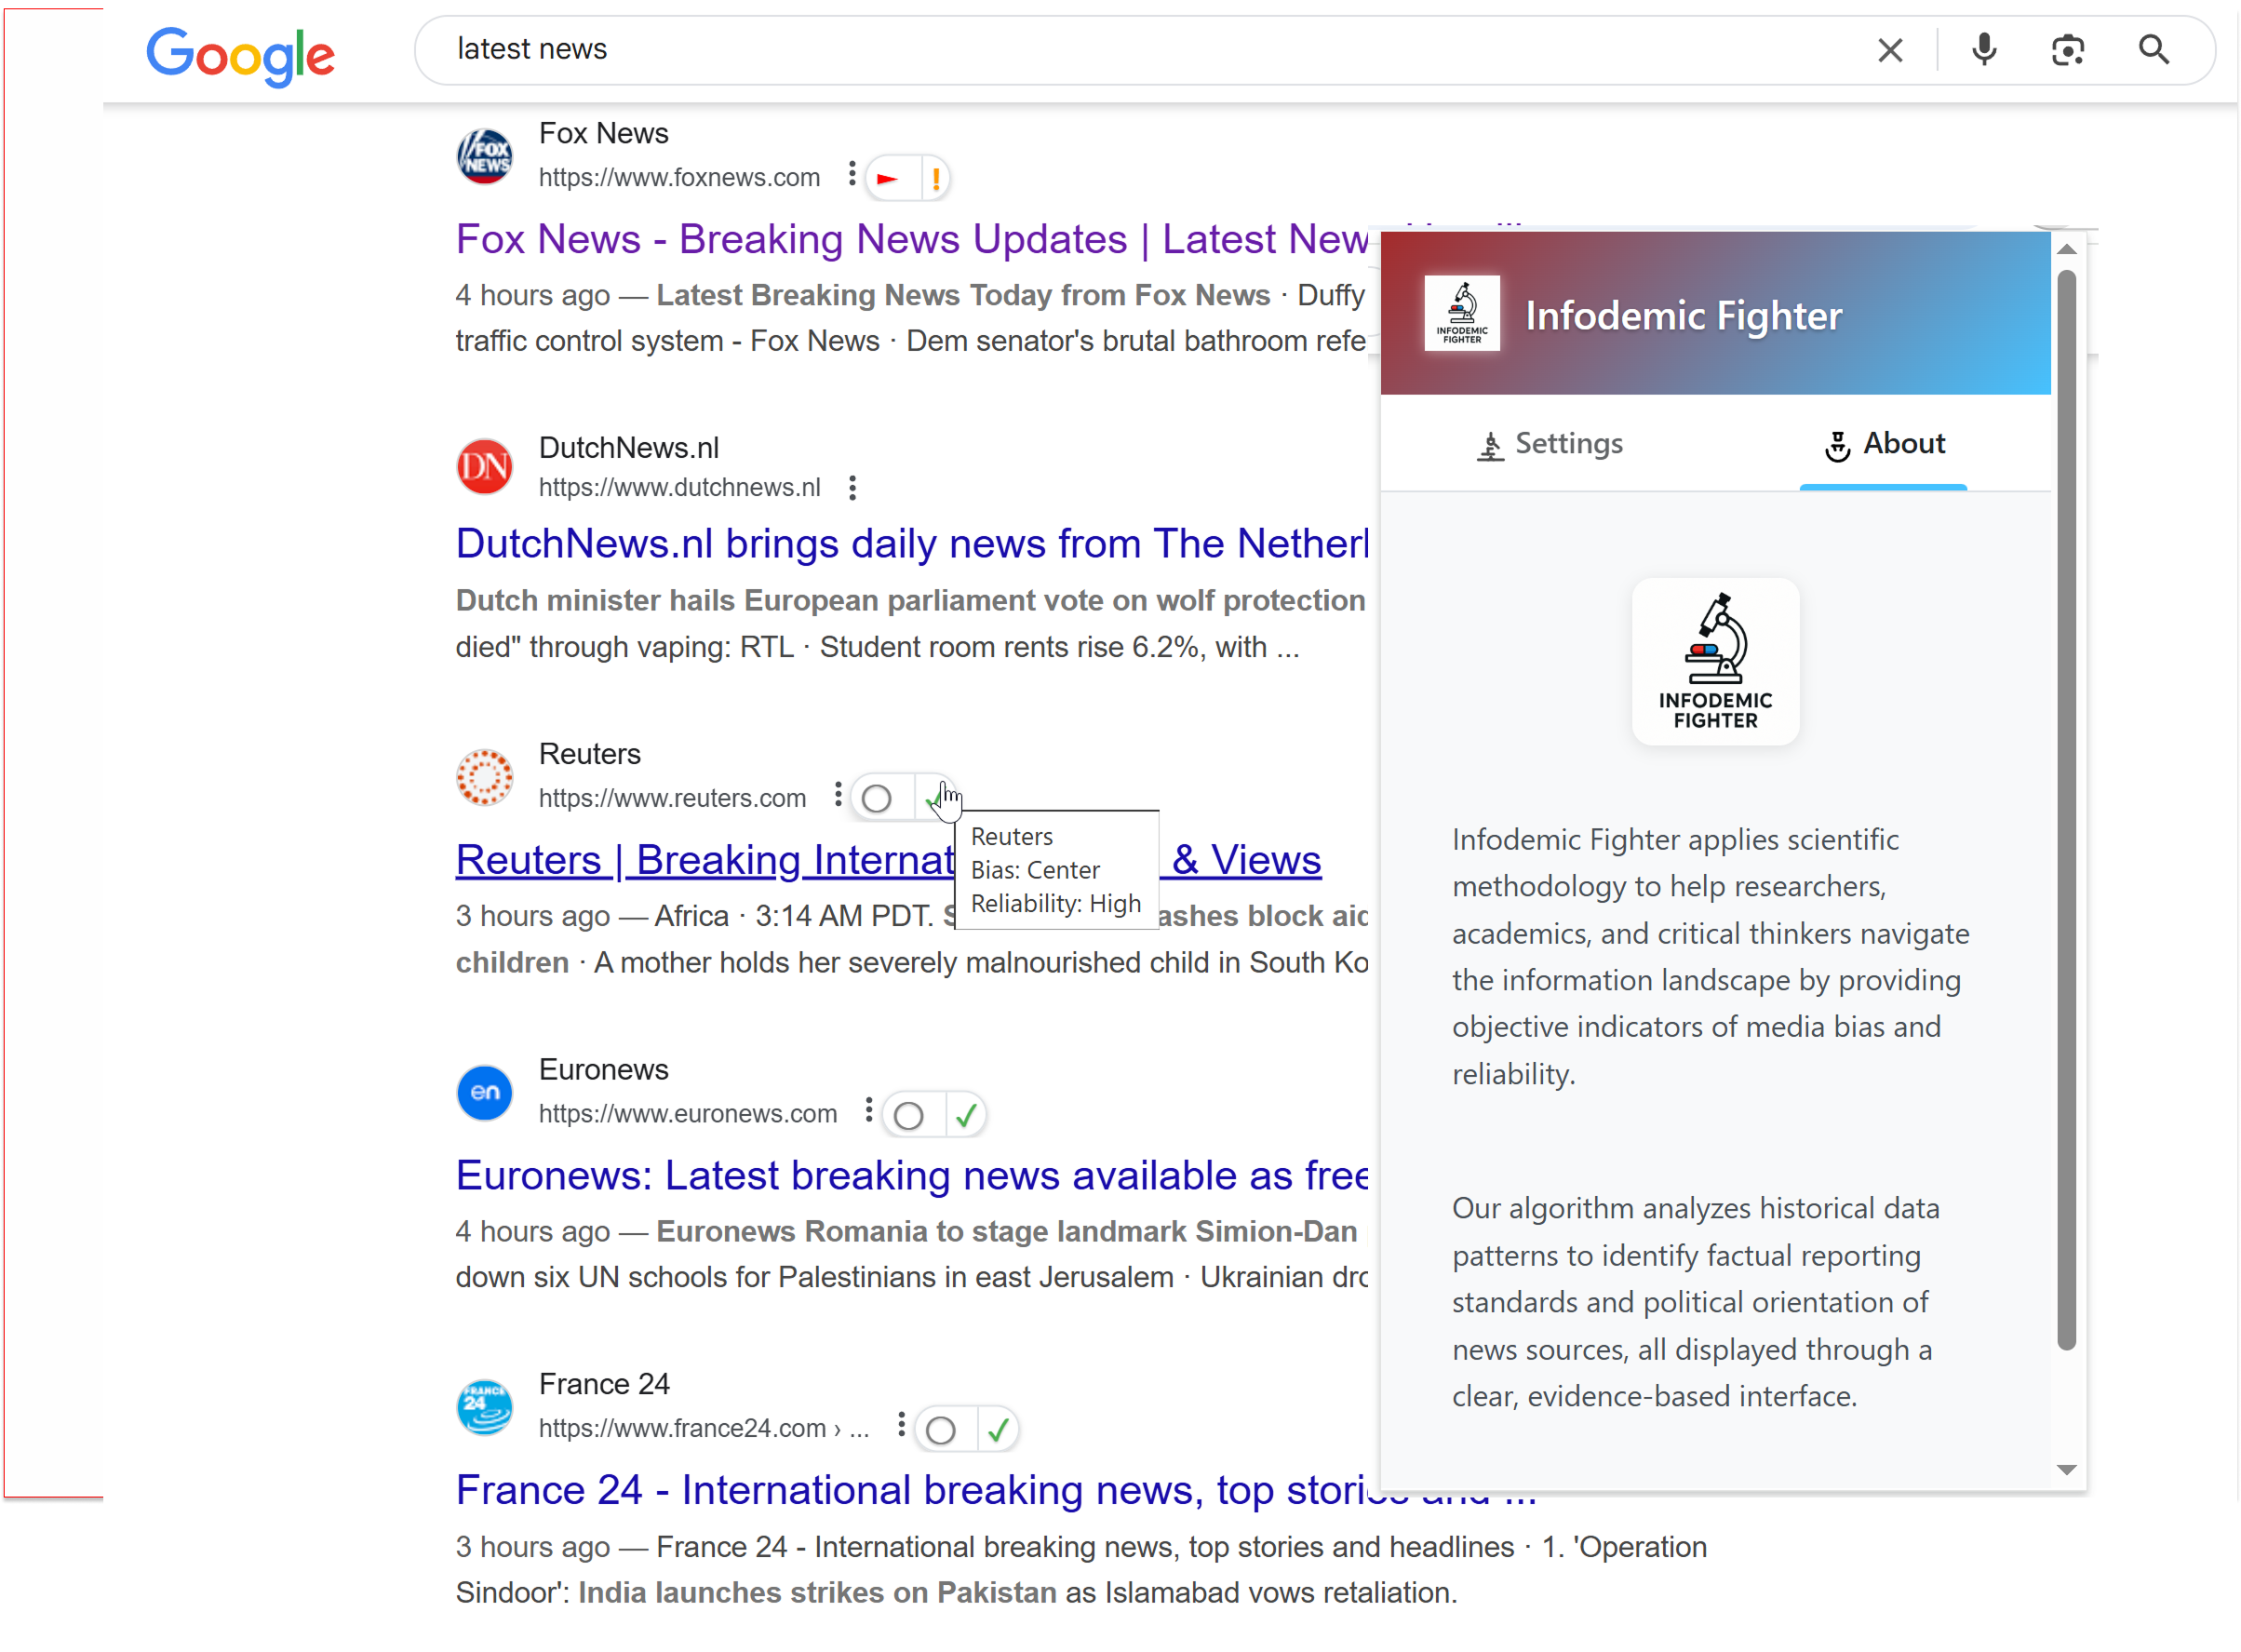Image resolution: width=2241 pixels, height=1652 pixels.
Task: Click the center bias circle beside Reuters
Action: (x=876, y=798)
